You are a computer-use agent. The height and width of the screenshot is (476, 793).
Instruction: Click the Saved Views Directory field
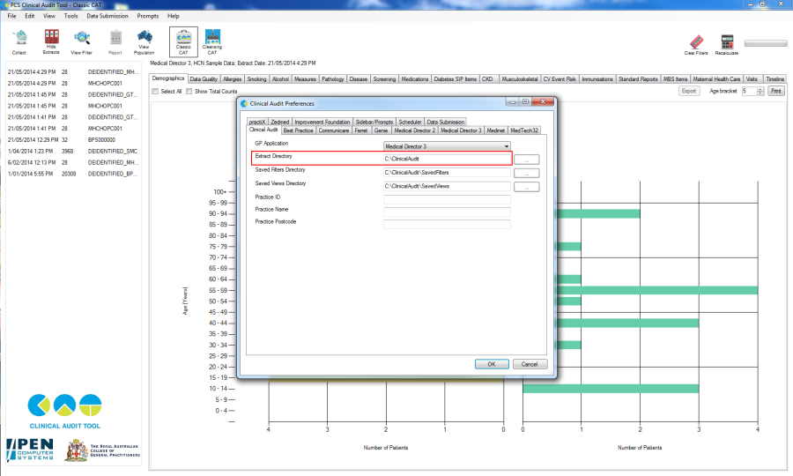pos(447,186)
